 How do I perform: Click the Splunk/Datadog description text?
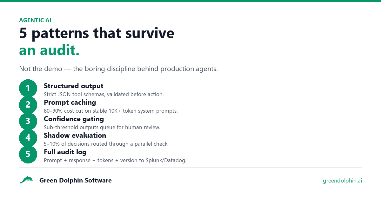pyautogui.click(x=115, y=160)
